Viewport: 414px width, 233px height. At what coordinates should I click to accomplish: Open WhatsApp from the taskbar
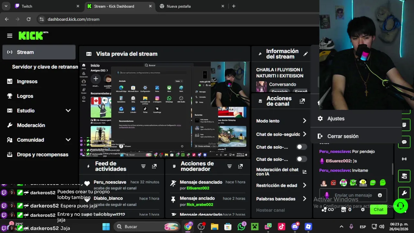[242, 227]
